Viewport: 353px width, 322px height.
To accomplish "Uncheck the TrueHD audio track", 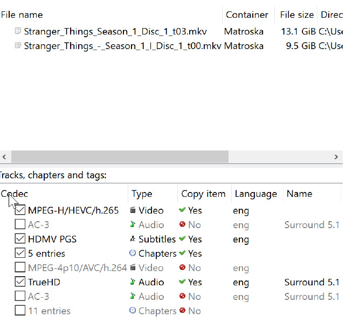I will [x=20, y=282].
